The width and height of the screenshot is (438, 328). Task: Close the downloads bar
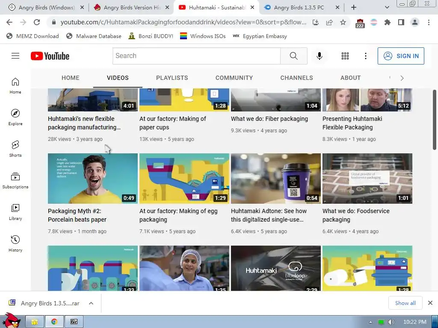430,303
